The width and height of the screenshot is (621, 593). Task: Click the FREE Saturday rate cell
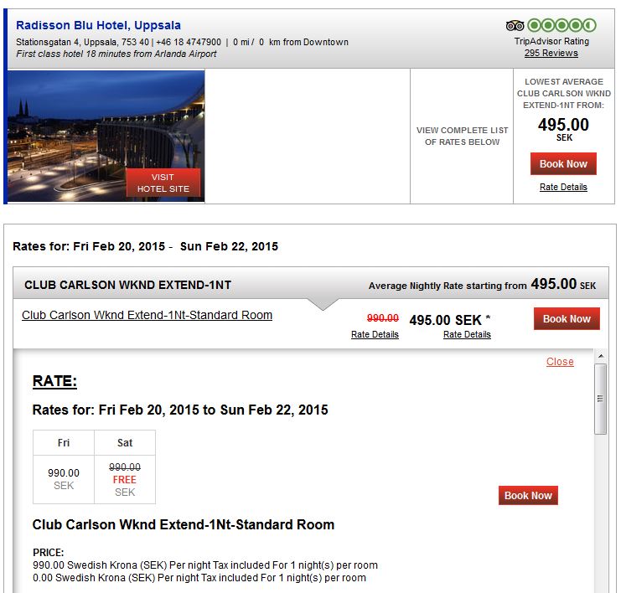tap(125, 479)
